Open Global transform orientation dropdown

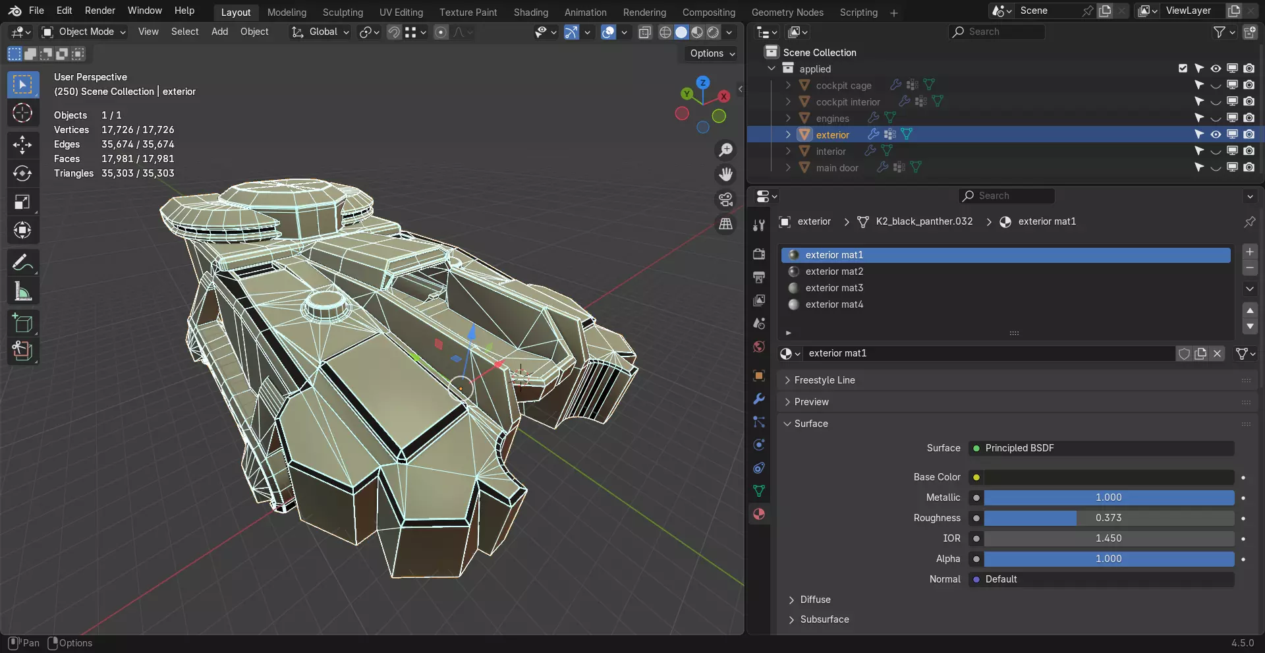point(321,32)
